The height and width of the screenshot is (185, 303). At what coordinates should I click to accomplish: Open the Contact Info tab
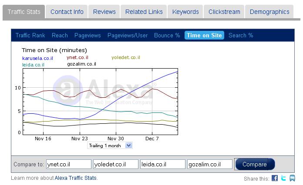pos(67,12)
